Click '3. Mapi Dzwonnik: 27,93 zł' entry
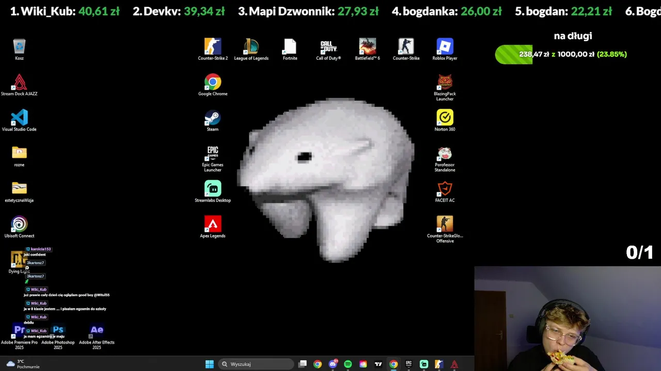Image resolution: width=661 pixels, height=371 pixels. coord(308,11)
